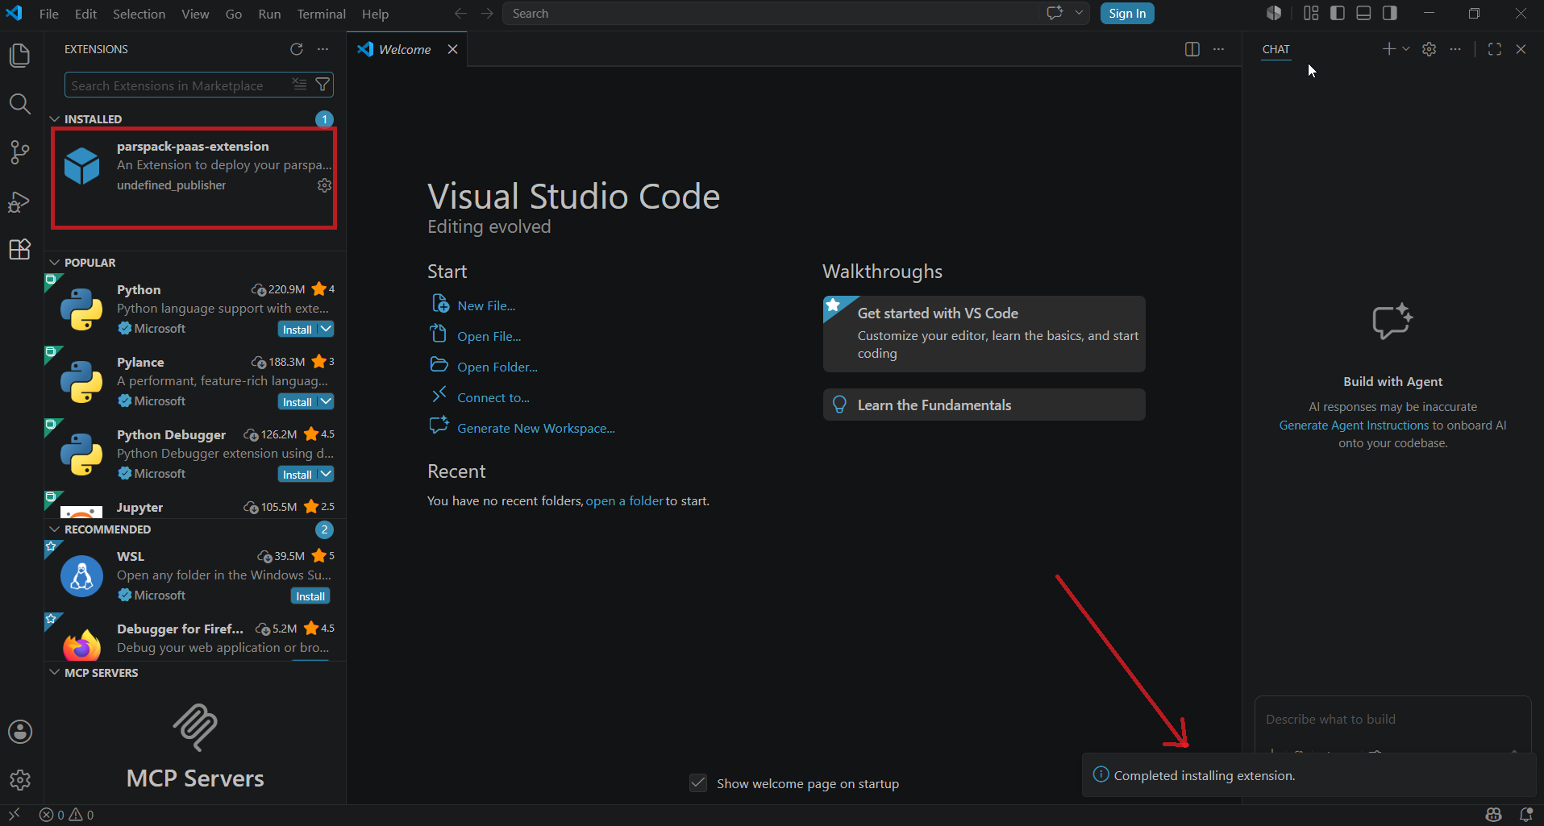Open the extensions filter options
Image resolution: width=1544 pixels, height=826 pixels.
[323, 85]
